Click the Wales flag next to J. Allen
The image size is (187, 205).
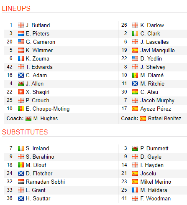pyautogui.click(x=21, y=84)
